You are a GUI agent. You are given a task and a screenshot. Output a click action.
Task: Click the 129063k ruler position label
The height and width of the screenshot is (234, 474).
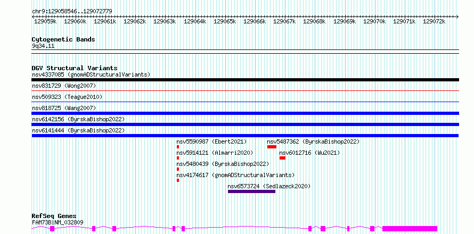click(x=165, y=21)
